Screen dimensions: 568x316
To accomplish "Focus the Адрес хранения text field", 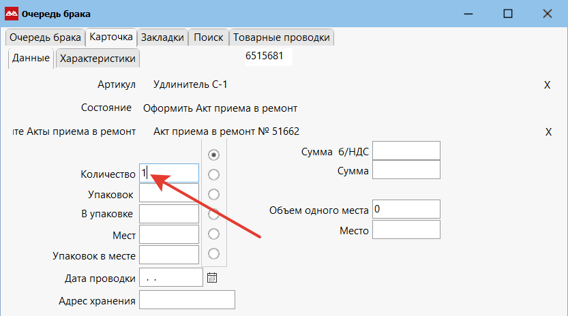I will tap(187, 300).
